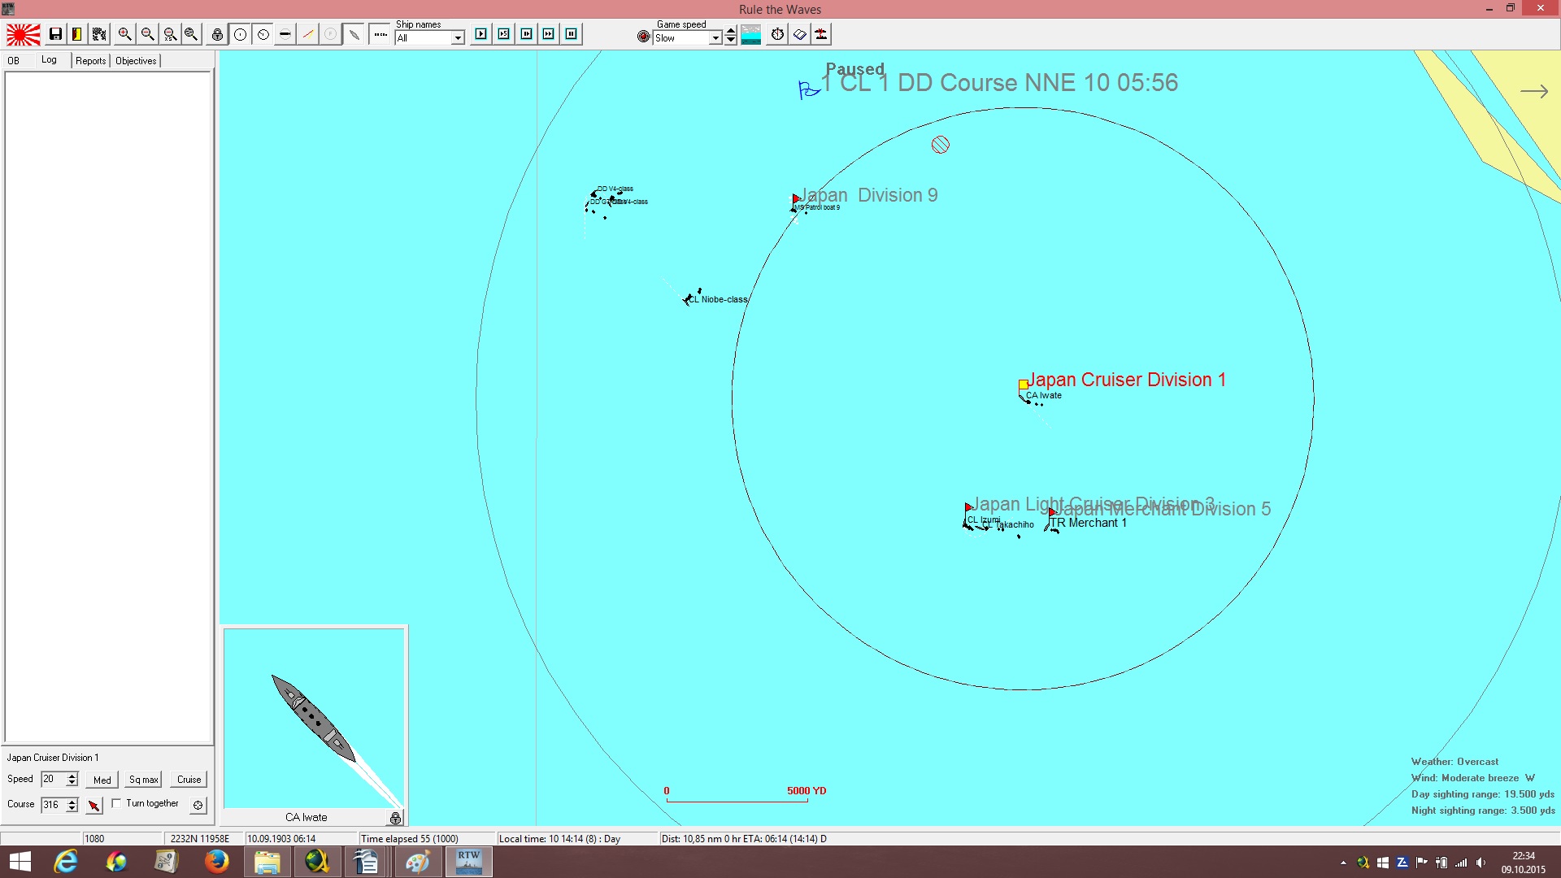The image size is (1561, 878).
Task: Click the zoom x5 magnifier icon
Action: coord(170,34)
